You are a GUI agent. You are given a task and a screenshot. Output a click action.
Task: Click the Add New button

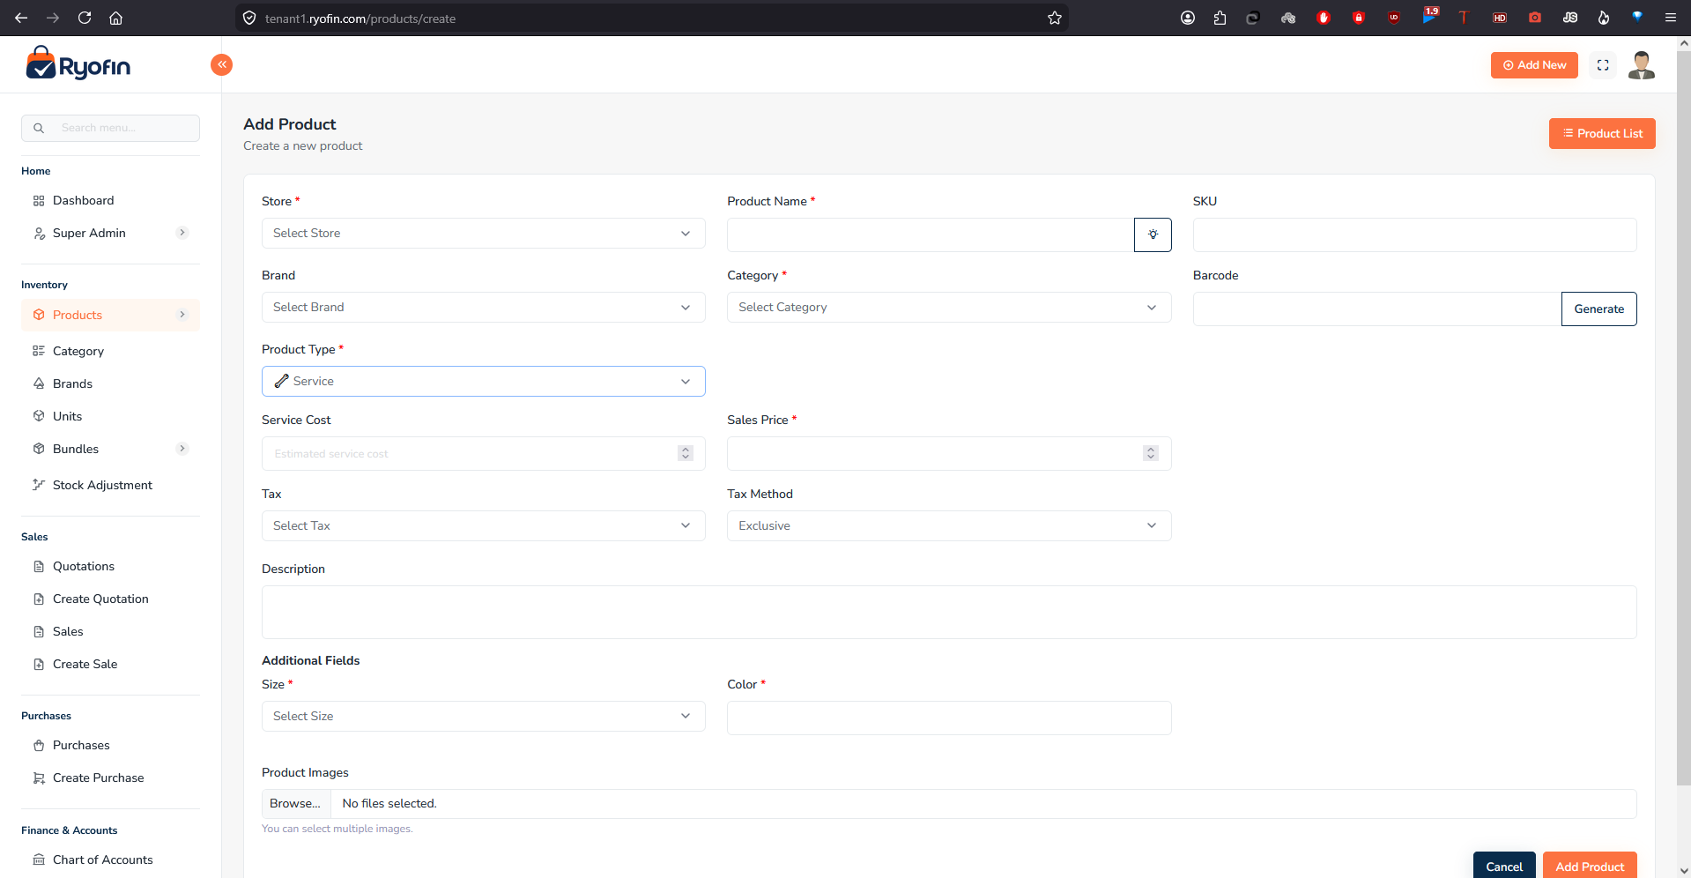[1534, 65]
